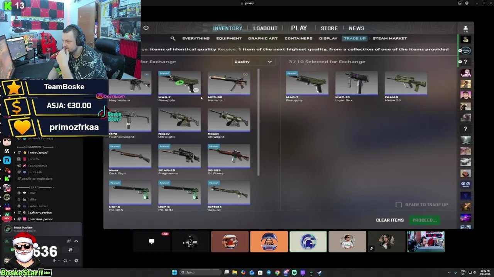Image resolution: width=494 pixels, height=277 pixels.
Task: Expand microphone input options arrow
Action: click(59, 260)
